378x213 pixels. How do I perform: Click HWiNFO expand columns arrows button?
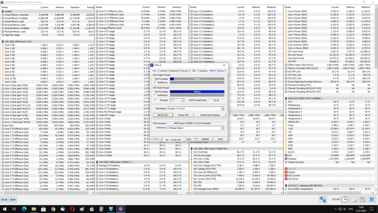(4, 199)
